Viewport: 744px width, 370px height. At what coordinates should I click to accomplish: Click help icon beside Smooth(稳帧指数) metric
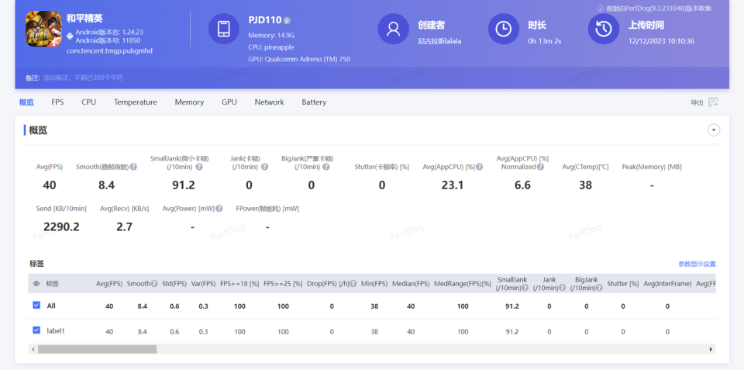pos(134,168)
